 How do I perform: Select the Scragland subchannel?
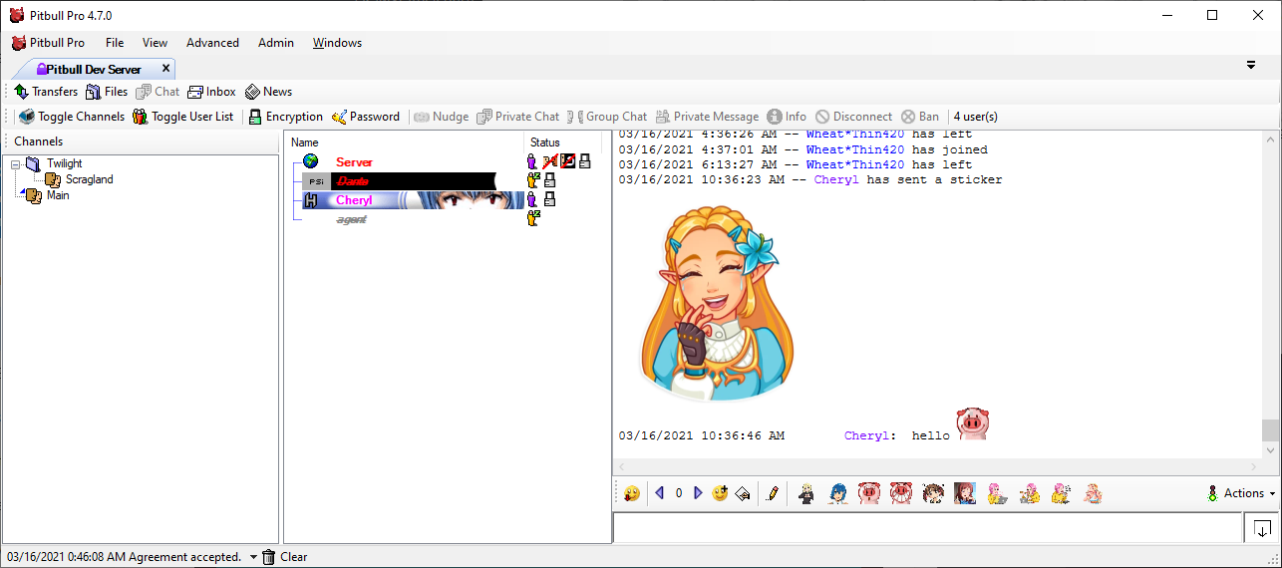90,179
